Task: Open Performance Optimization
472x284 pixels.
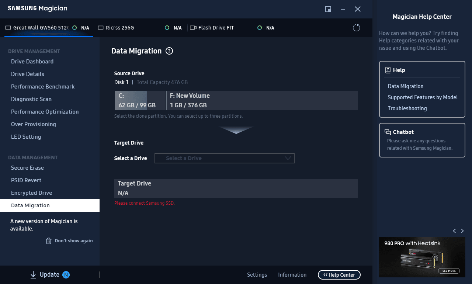Action: 50,112
